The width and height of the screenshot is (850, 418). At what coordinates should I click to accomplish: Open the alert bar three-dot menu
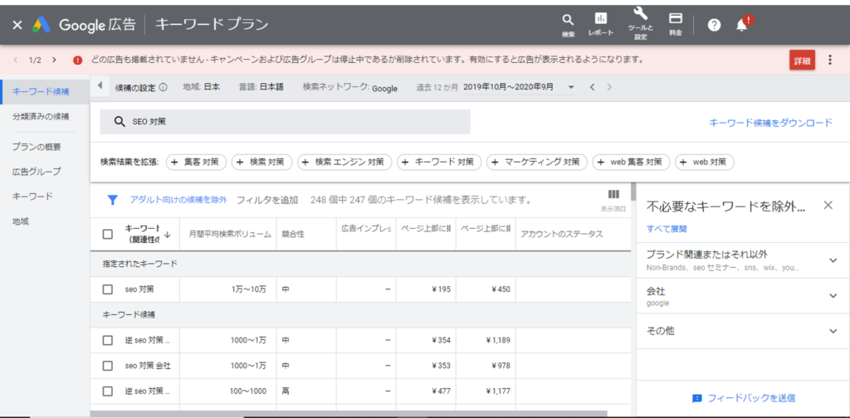point(830,60)
